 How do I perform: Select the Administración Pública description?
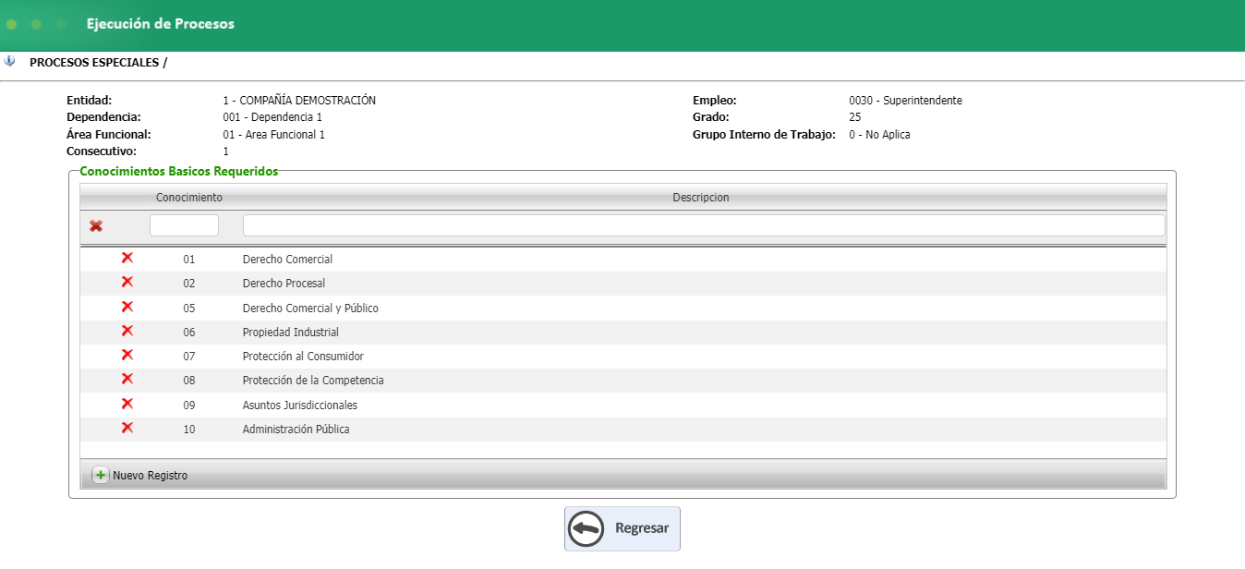(x=296, y=430)
